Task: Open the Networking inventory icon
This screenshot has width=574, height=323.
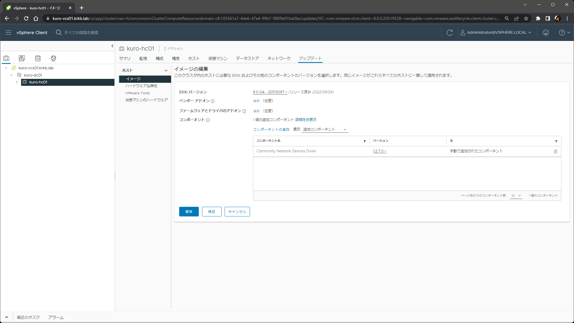Action: point(53,58)
